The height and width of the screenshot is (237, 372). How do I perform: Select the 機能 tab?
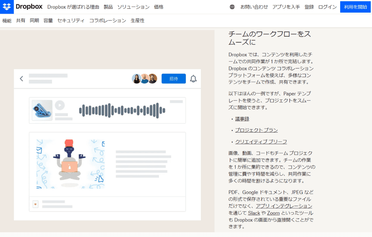pos(7,21)
